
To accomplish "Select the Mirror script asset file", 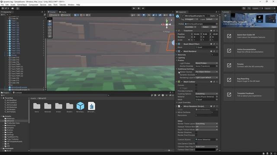I will click(x=91, y=106).
